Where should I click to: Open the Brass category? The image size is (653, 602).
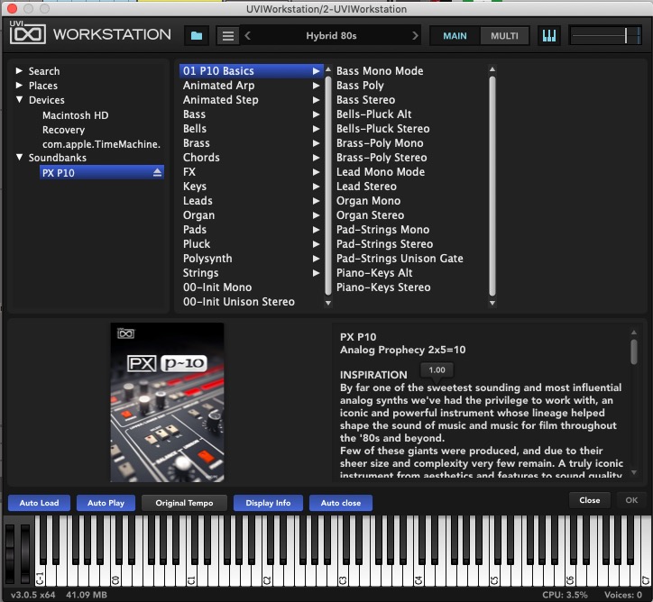pos(252,143)
